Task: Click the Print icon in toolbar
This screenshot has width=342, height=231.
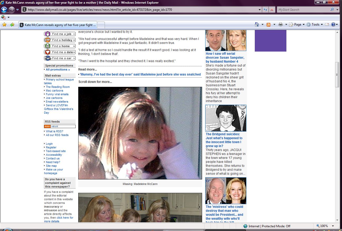Action: [x=281, y=24]
